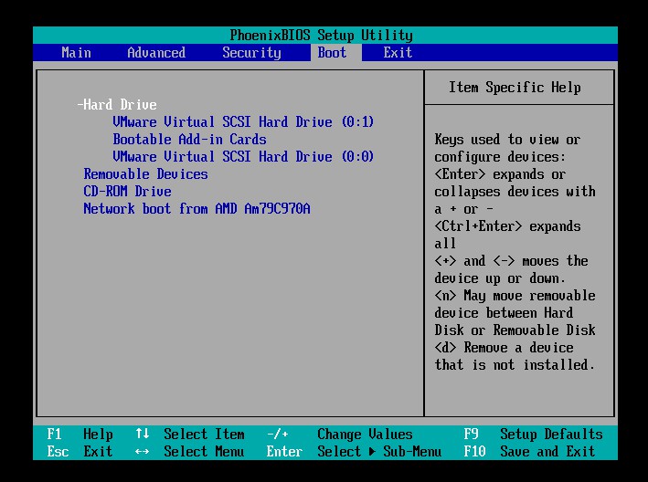Click help text '<Ctrl+Enter> expands'
This screenshot has height=482, width=648.
click(507, 226)
